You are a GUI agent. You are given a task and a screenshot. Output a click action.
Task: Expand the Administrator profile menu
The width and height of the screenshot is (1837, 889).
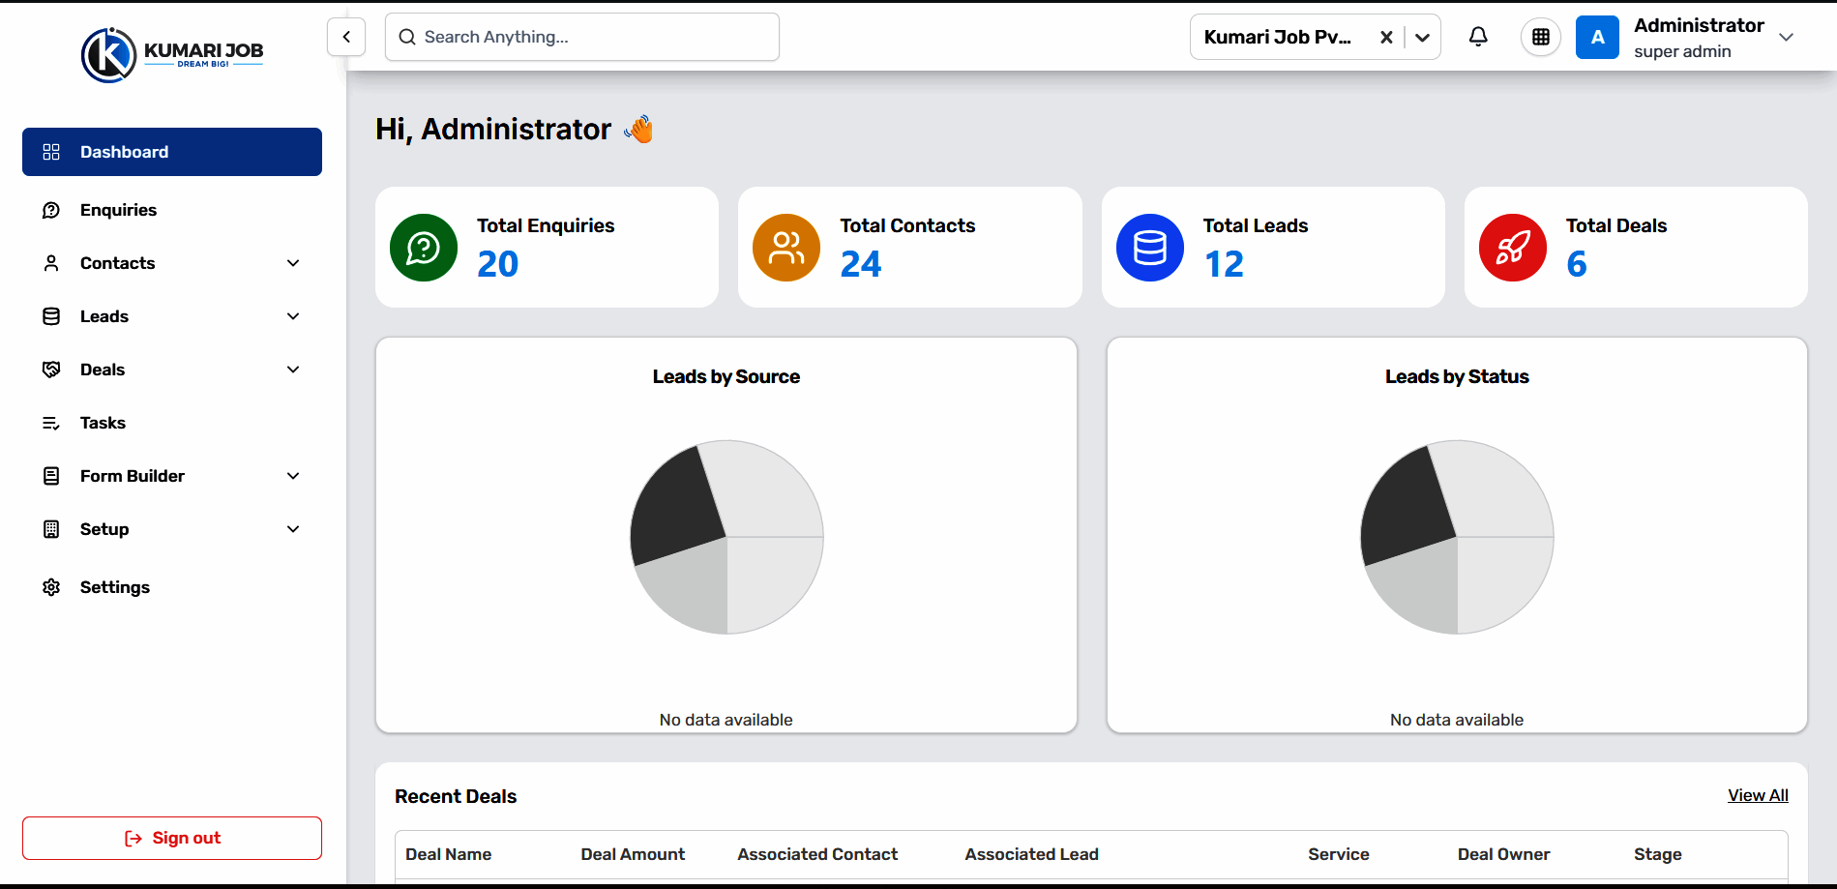pos(1787,37)
